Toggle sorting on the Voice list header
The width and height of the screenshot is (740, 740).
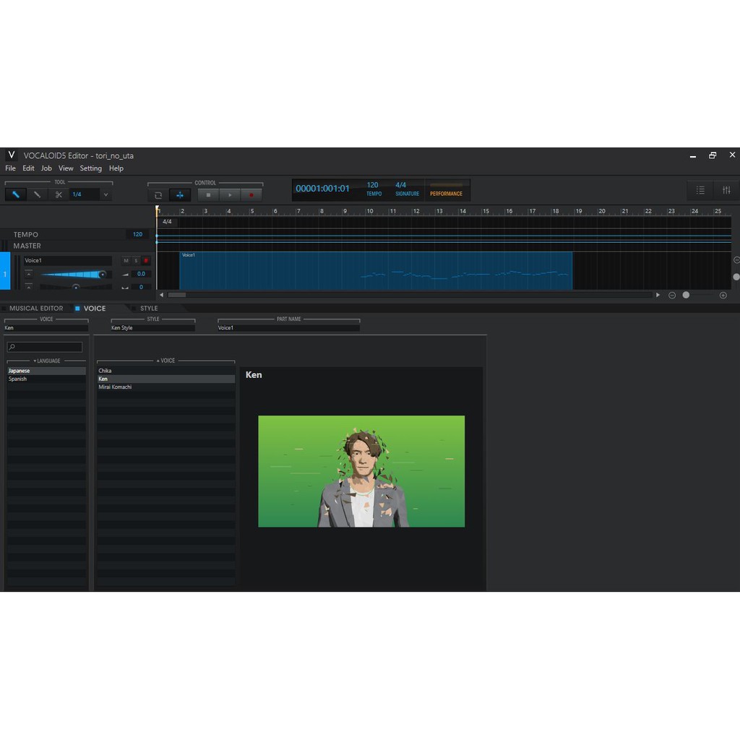click(166, 361)
